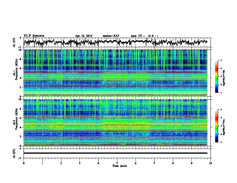Click the '4' frequency tick on ch.2 spectrogram
The height and width of the screenshot is (183, 237).
21,127
